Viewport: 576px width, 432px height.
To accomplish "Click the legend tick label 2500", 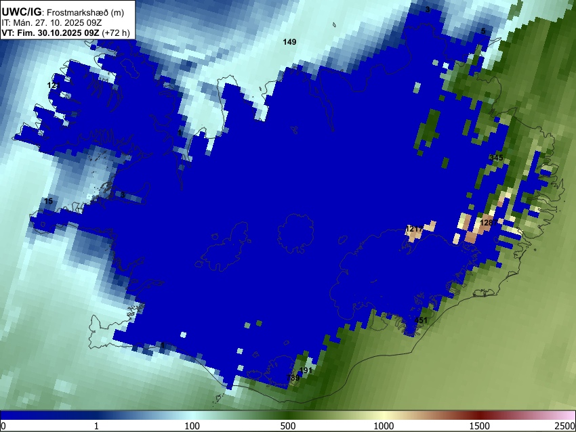I will pyautogui.click(x=566, y=426).
